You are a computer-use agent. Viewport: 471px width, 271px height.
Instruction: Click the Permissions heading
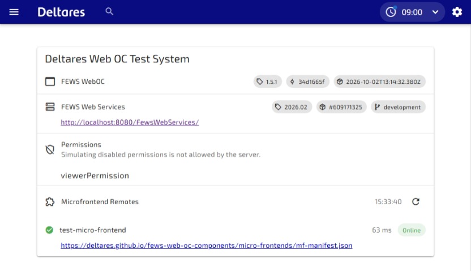81,145
